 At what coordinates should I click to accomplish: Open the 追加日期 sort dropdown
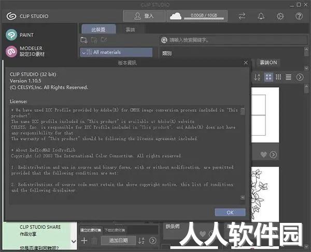click(x=118, y=241)
